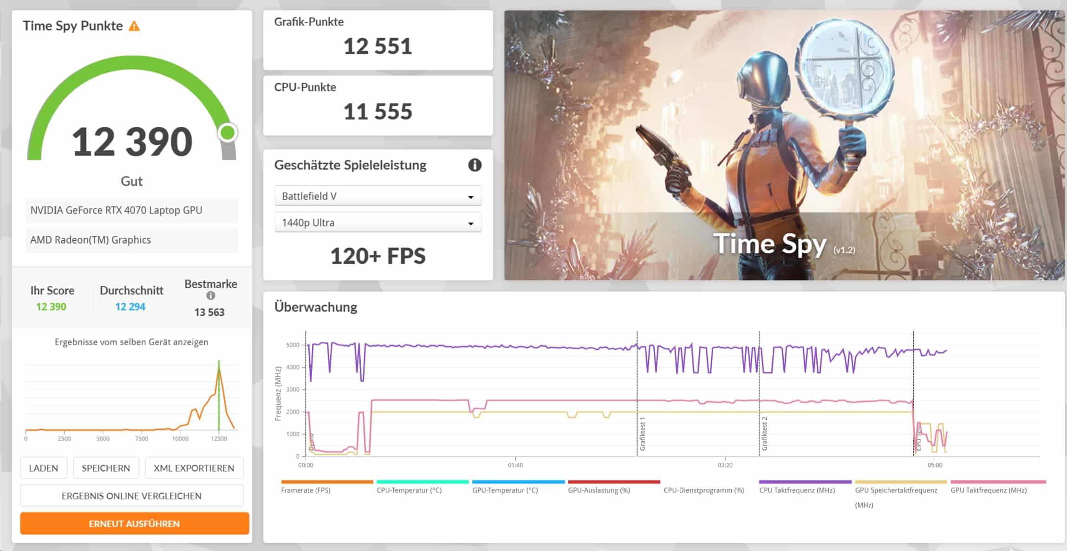This screenshot has height=551, width=1067.
Task: Click the Battlefield V dropdown arrow
Action: (470, 197)
